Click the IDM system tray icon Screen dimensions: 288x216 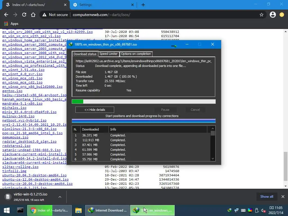[x=229, y=210]
